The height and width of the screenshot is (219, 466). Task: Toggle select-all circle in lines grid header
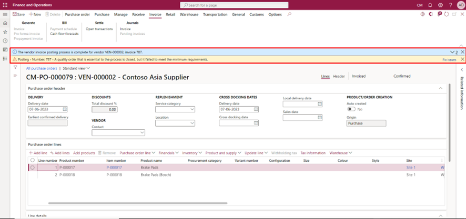[x=33, y=160]
